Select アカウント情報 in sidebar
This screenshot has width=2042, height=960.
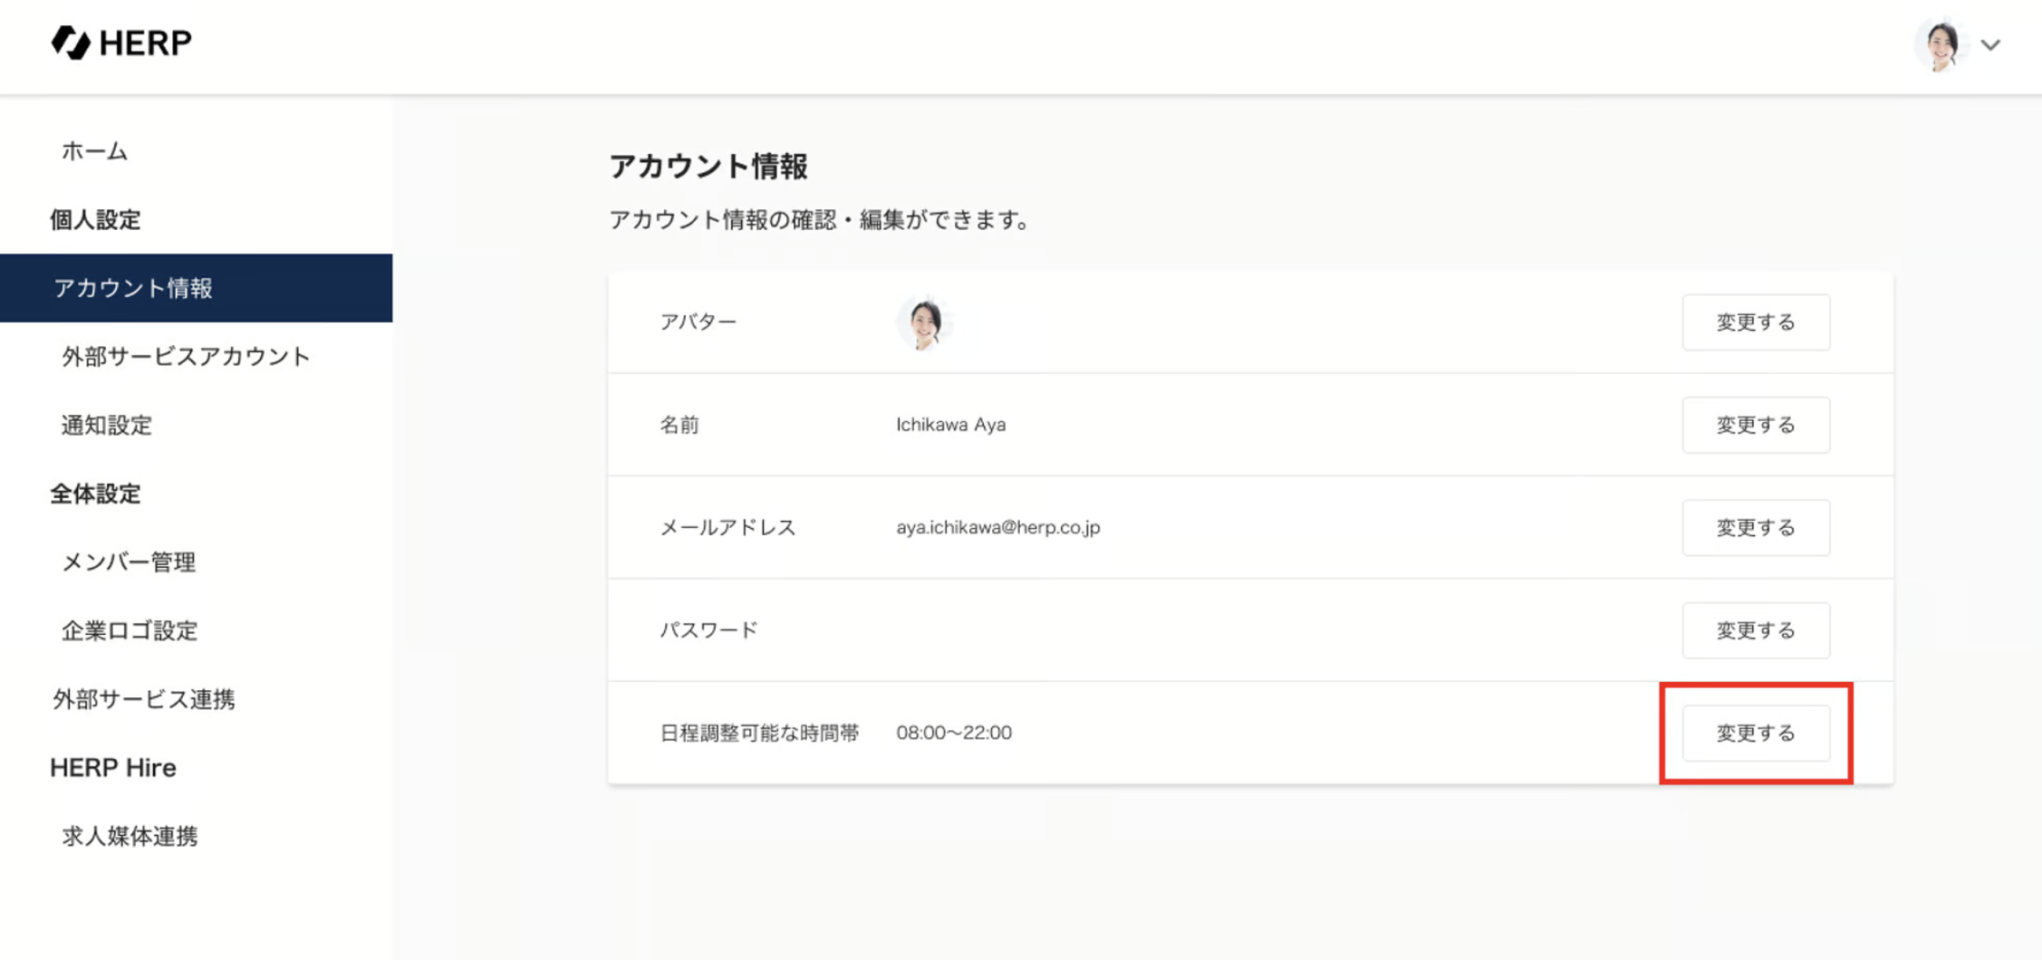coord(133,288)
